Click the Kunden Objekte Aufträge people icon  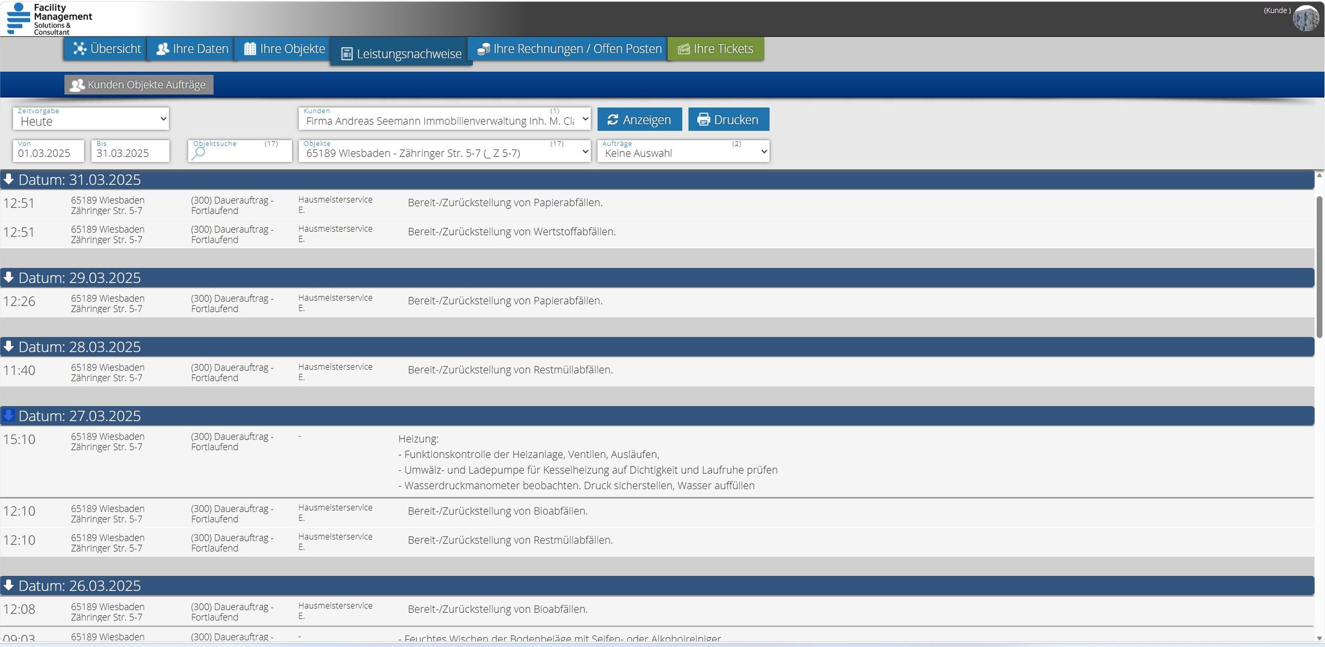(77, 84)
